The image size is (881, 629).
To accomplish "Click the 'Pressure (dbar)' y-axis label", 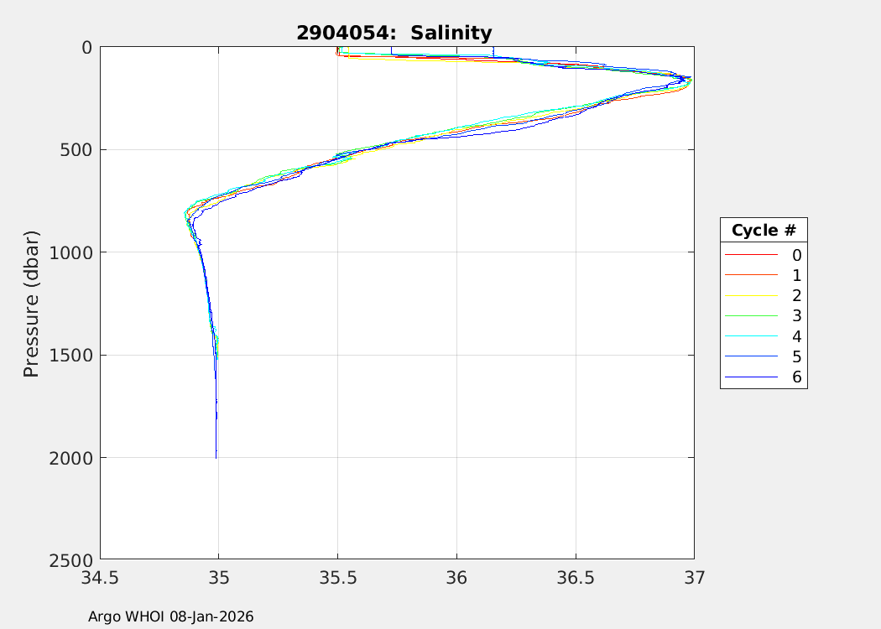I will 31,303.
